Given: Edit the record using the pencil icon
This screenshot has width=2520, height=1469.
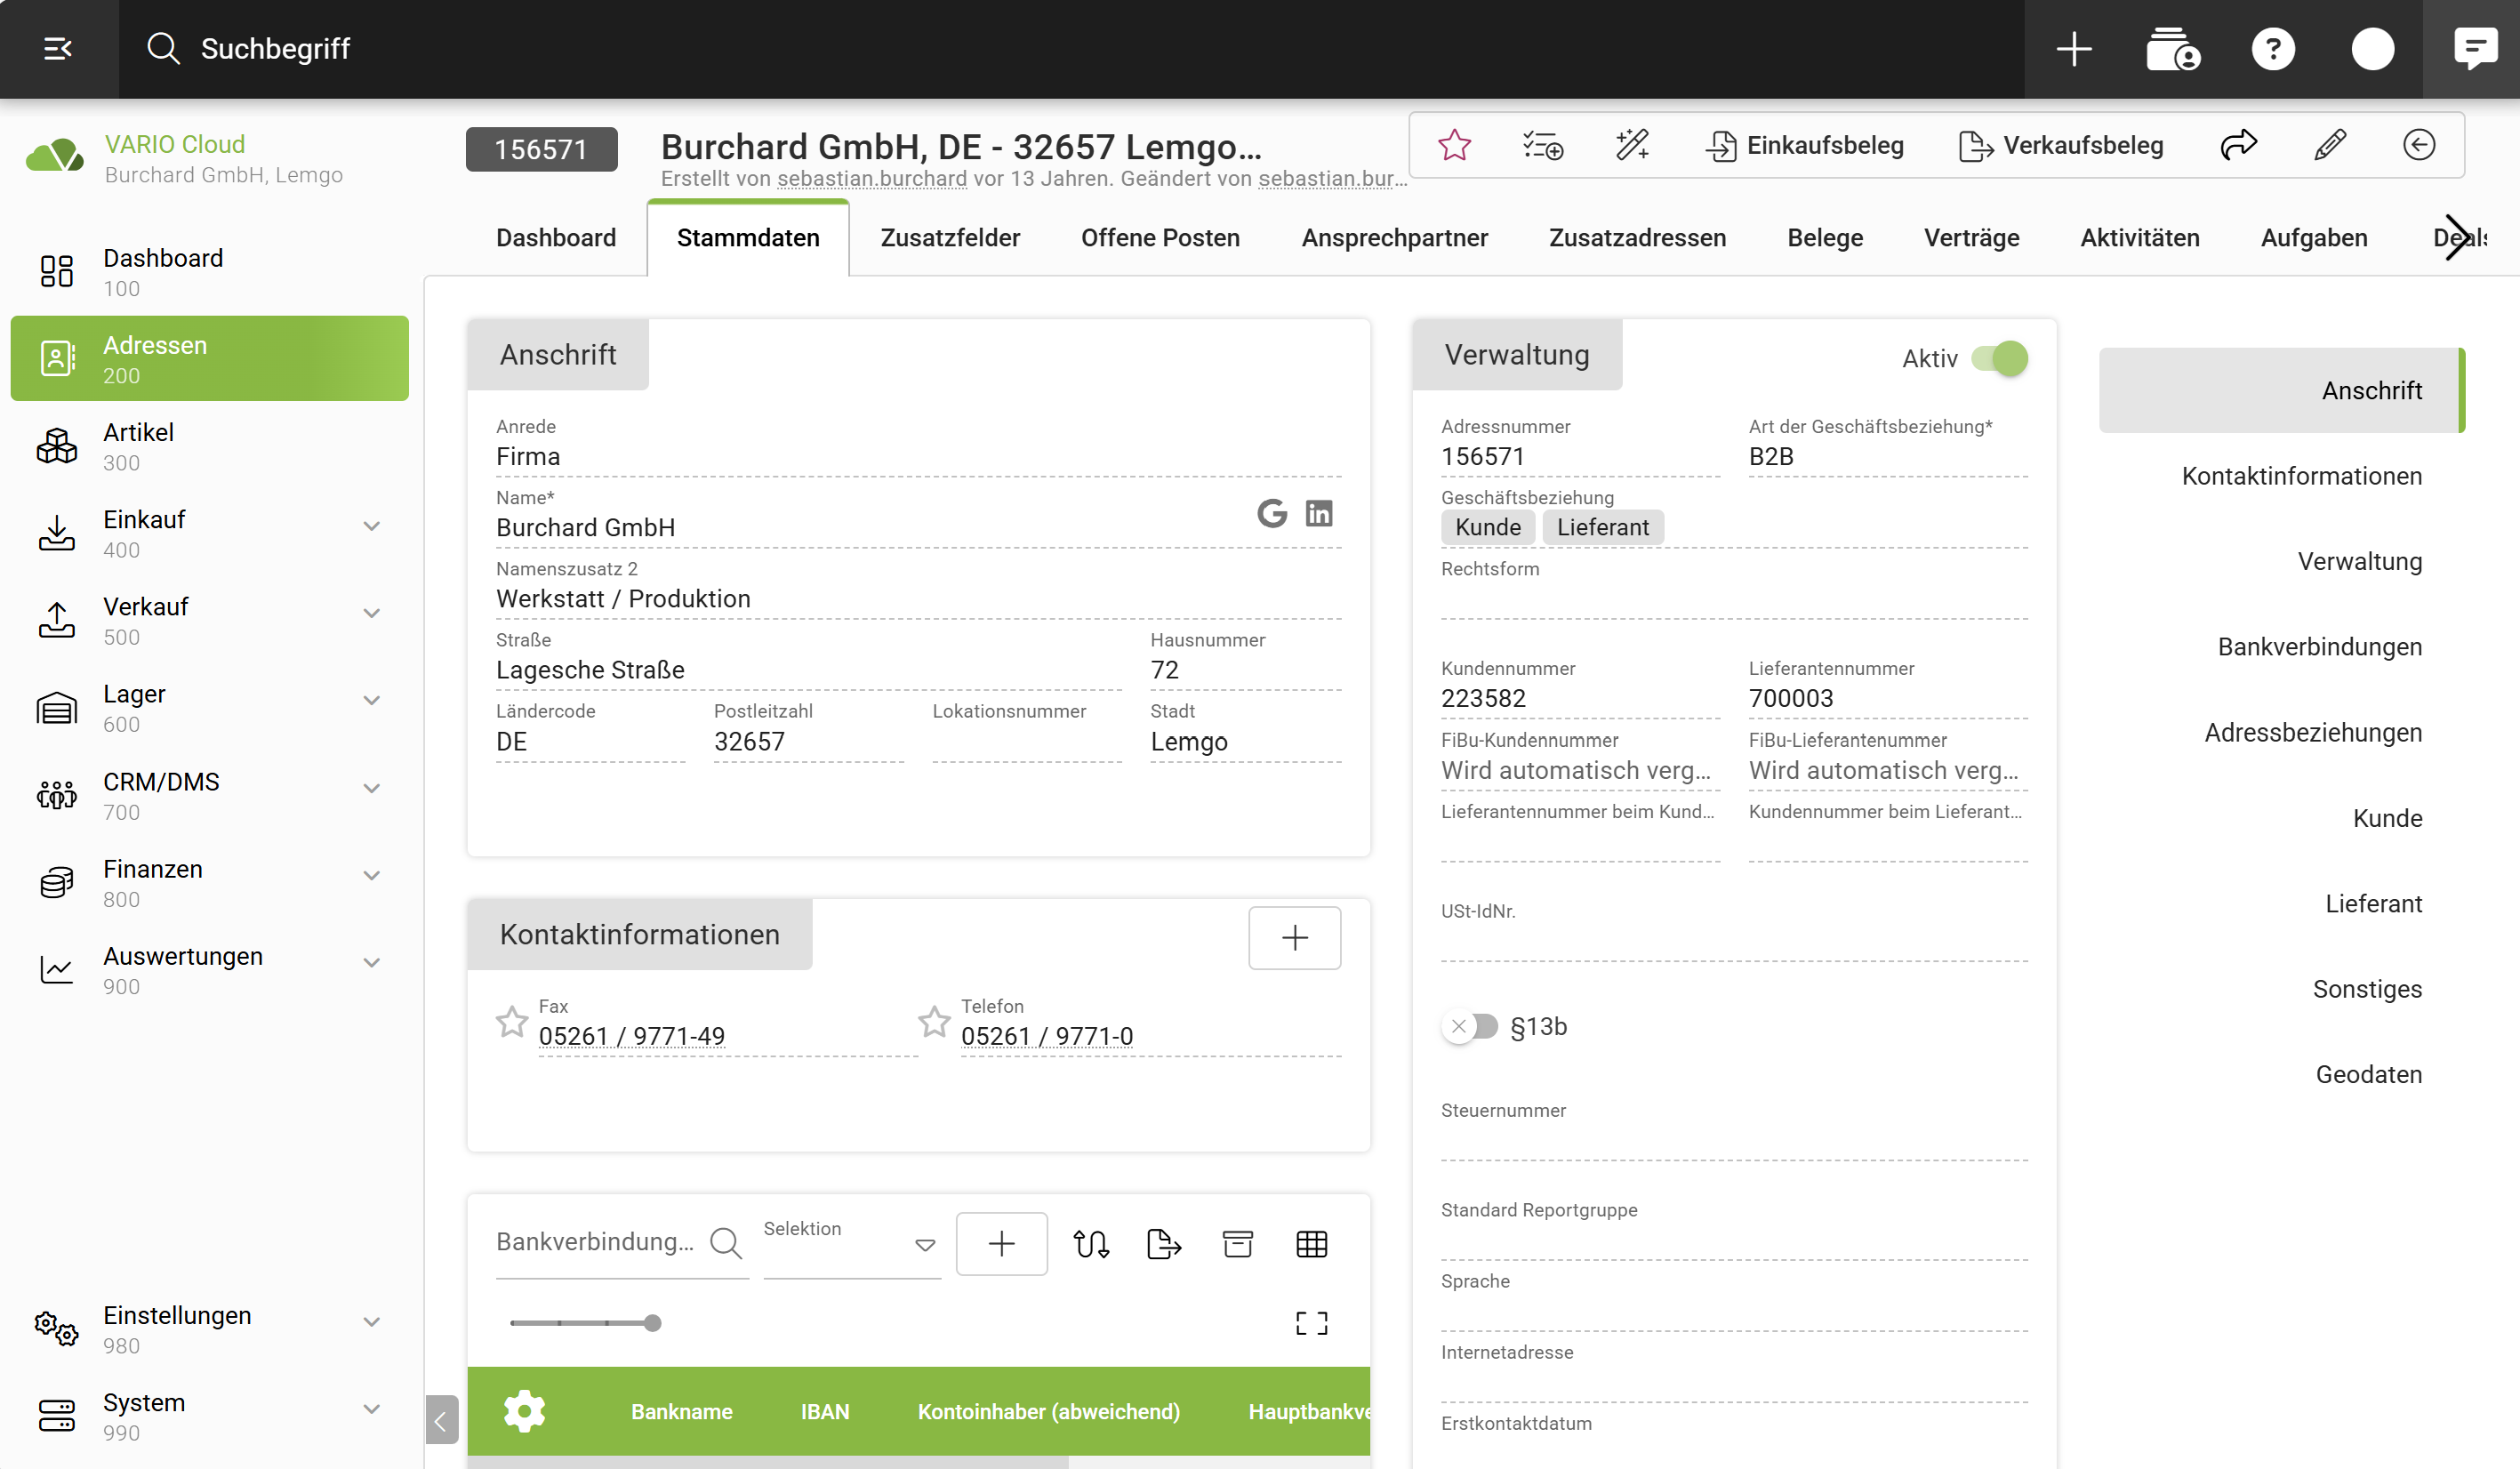Looking at the screenshot, I should point(2329,145).
